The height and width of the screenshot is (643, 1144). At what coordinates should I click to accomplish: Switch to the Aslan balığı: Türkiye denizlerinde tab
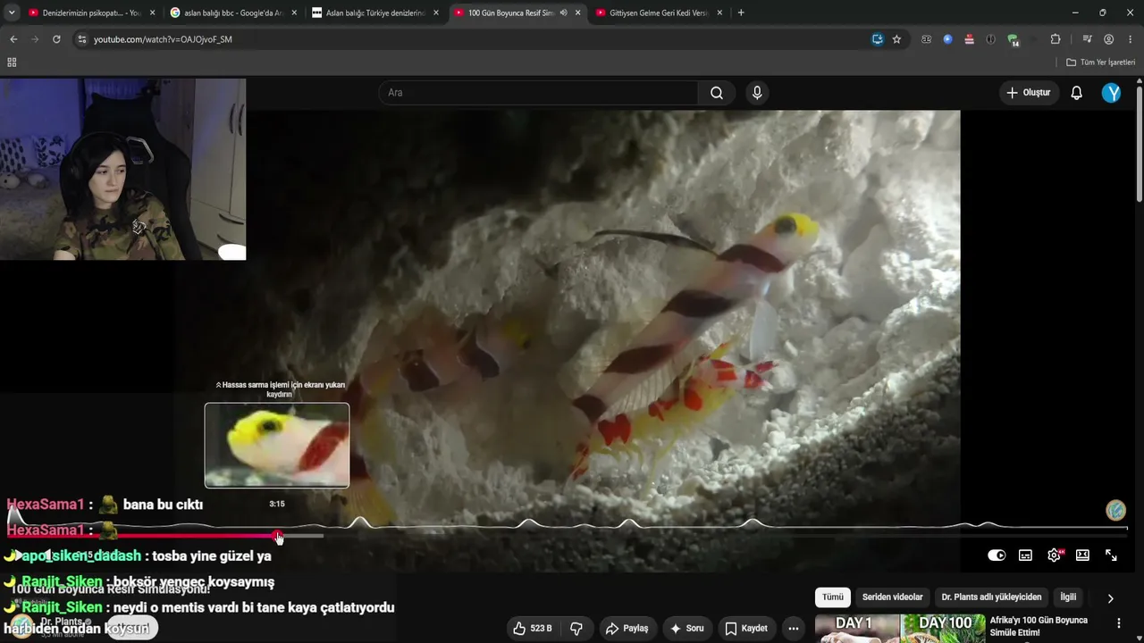pos(375,13)
